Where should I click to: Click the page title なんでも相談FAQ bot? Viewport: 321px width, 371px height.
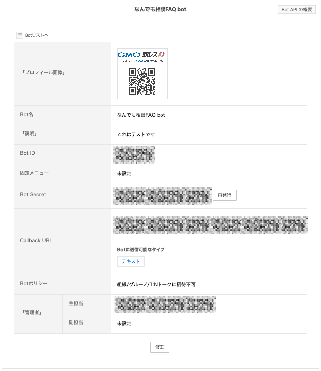point(160,9)
